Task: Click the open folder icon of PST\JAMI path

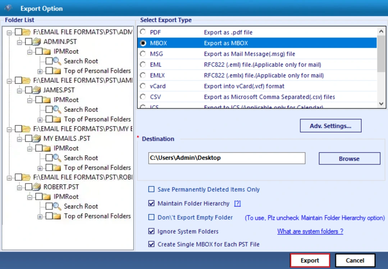Action: [x=26, y=80]
